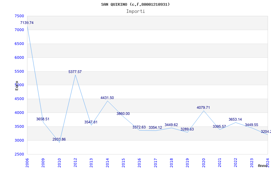271x169 pixels.
Task: Click the 2016 x-axis year label
Action: click(140, 163)
